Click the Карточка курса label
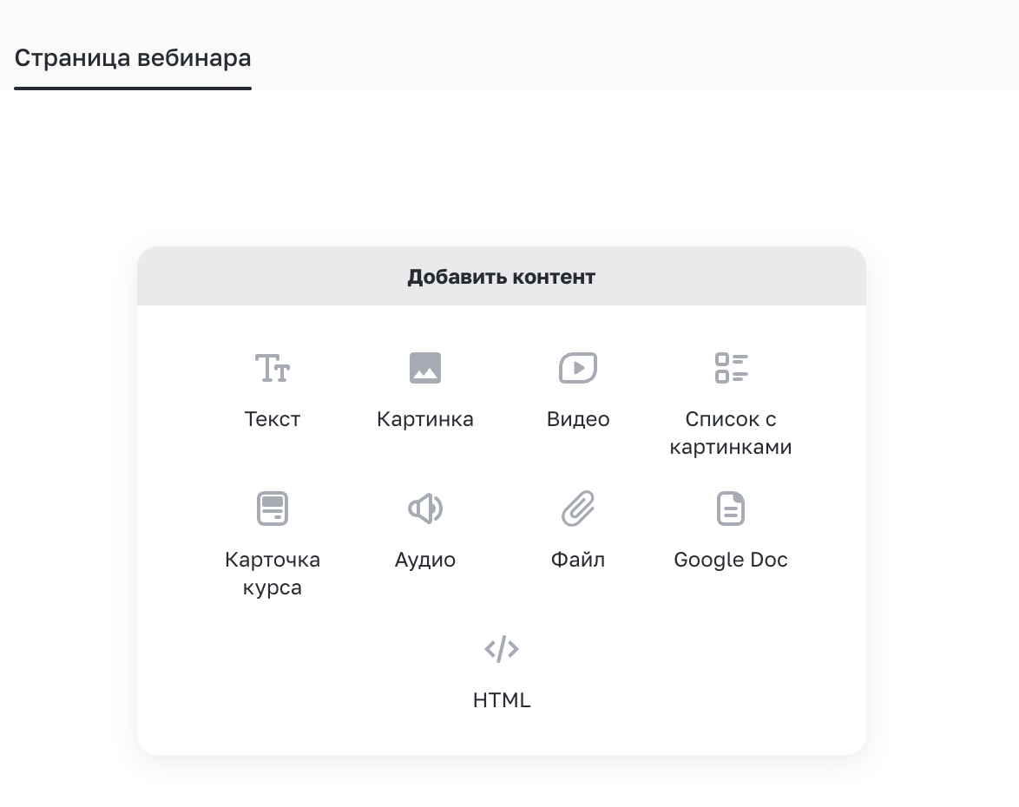 (273, 573)
